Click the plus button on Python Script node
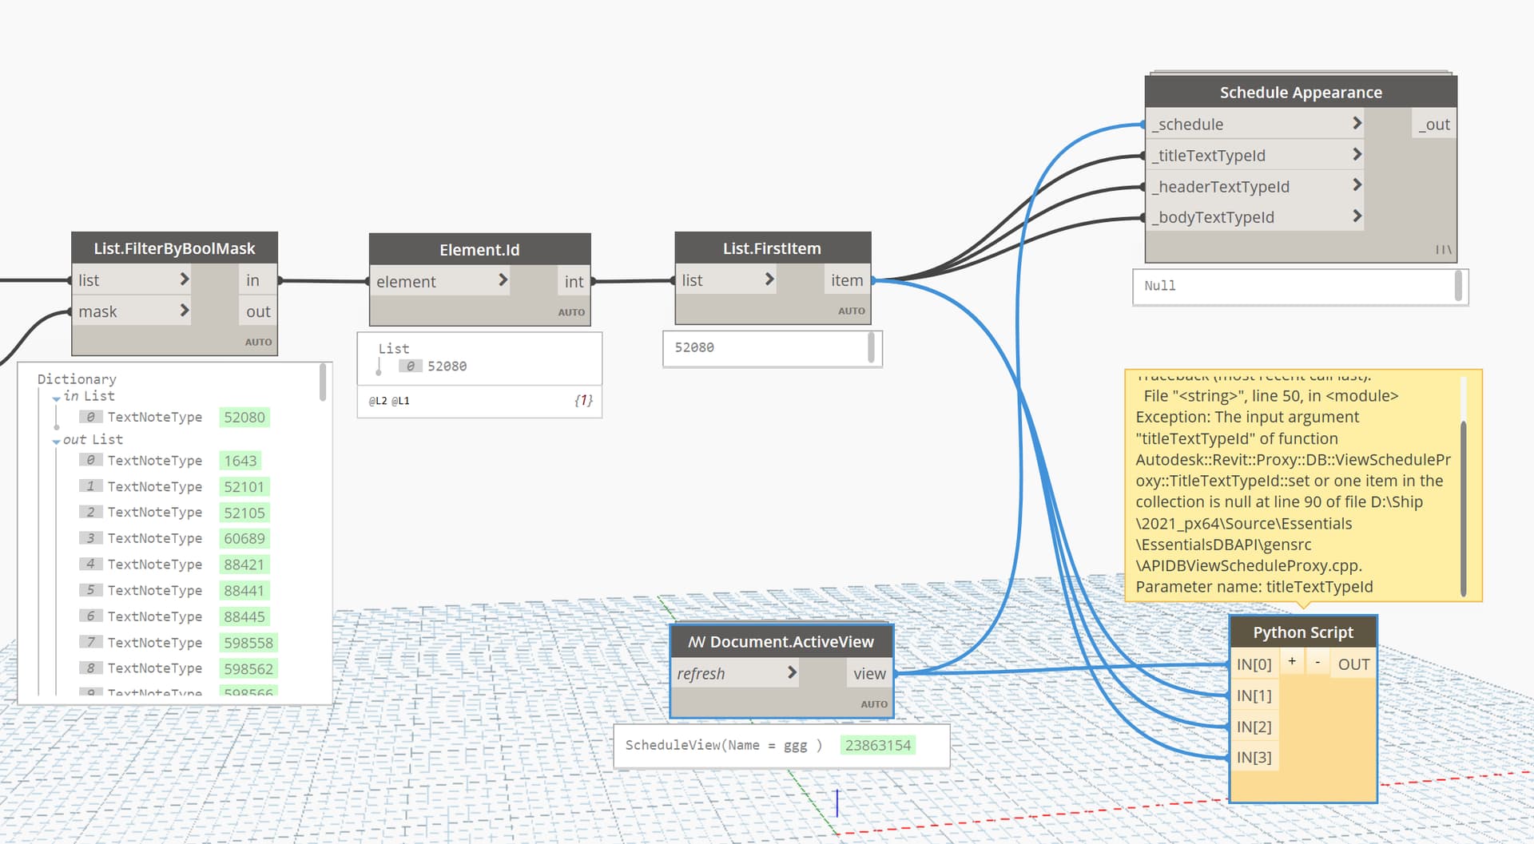The height and width of the screenshot is (844, 1534). [1291, 661]
